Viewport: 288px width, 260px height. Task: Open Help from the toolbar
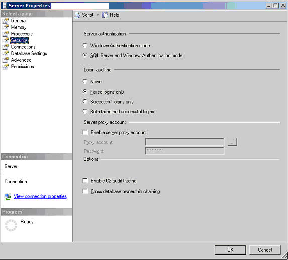[110, 15]
